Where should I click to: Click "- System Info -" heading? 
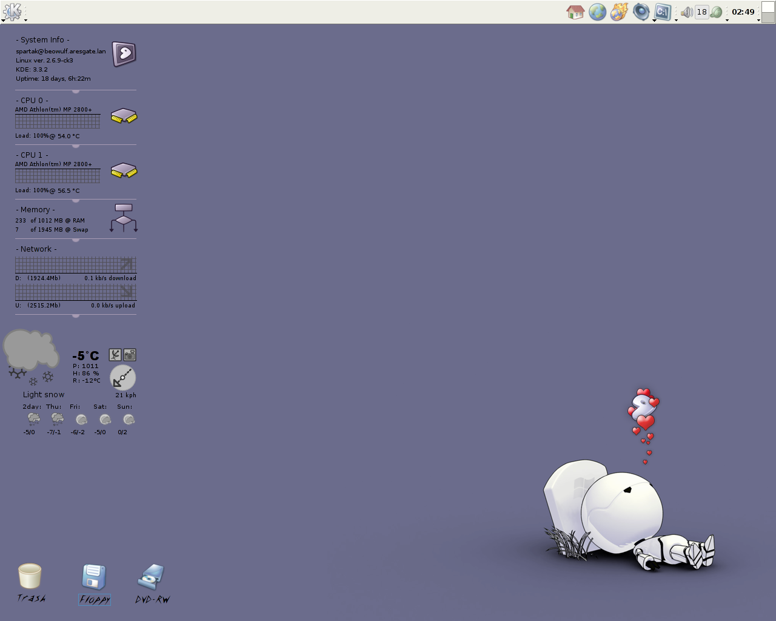click(x=42, y=40)
